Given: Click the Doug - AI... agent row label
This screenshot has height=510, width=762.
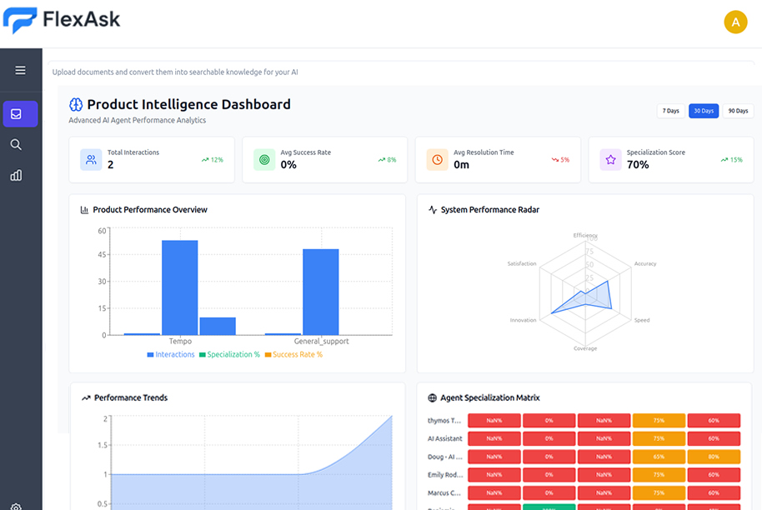Looking at the screenshot, I should pyautogui.click(x=444, y=457).
